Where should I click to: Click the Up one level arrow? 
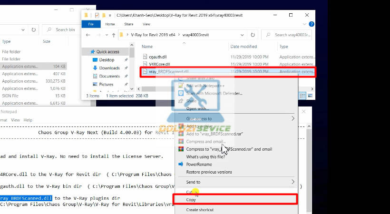[x=113, y=35]
